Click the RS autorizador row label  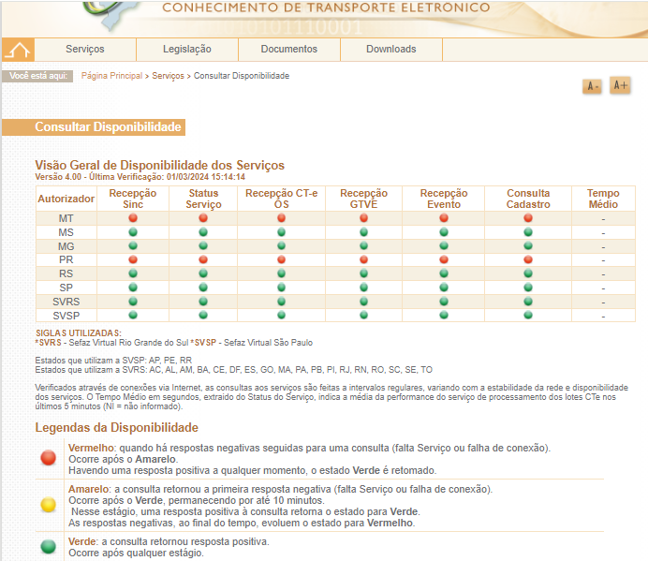(66, 273)
